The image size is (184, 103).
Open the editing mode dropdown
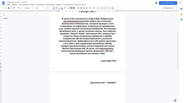pos(169,8)
